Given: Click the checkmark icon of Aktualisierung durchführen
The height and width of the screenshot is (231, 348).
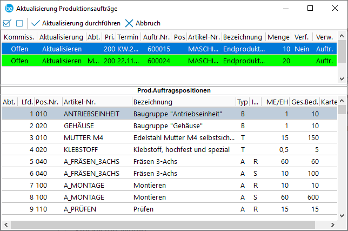Looking at the screenshot, I should pyautogui.click(x=36, y=23).
